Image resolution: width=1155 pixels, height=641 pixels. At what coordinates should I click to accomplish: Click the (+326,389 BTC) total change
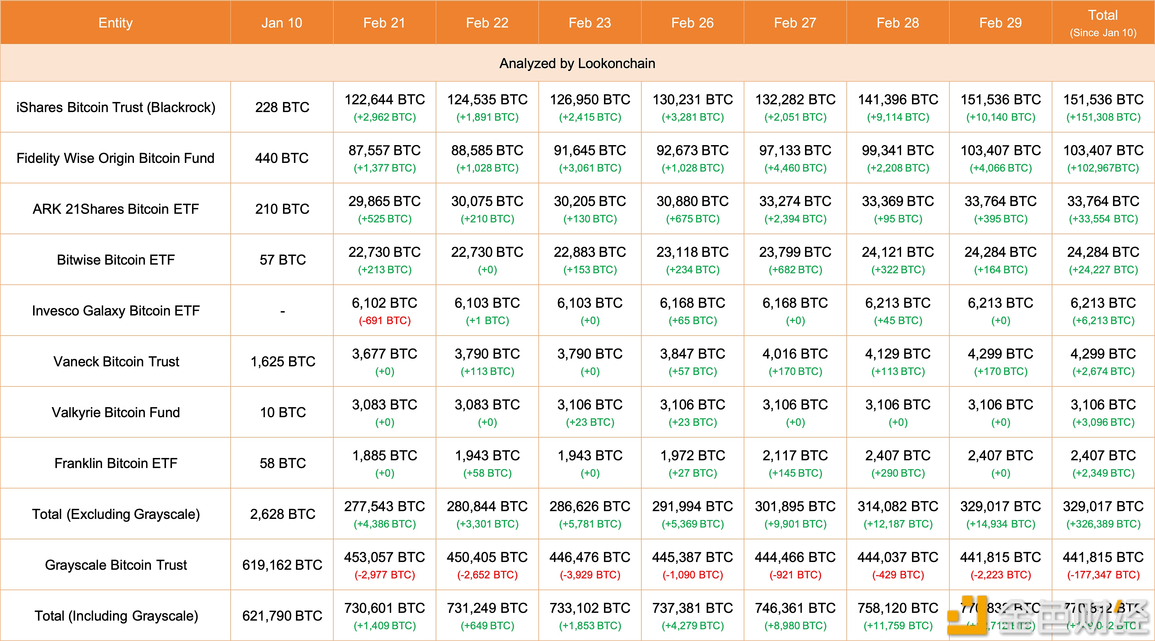[x=1103, y=524]
